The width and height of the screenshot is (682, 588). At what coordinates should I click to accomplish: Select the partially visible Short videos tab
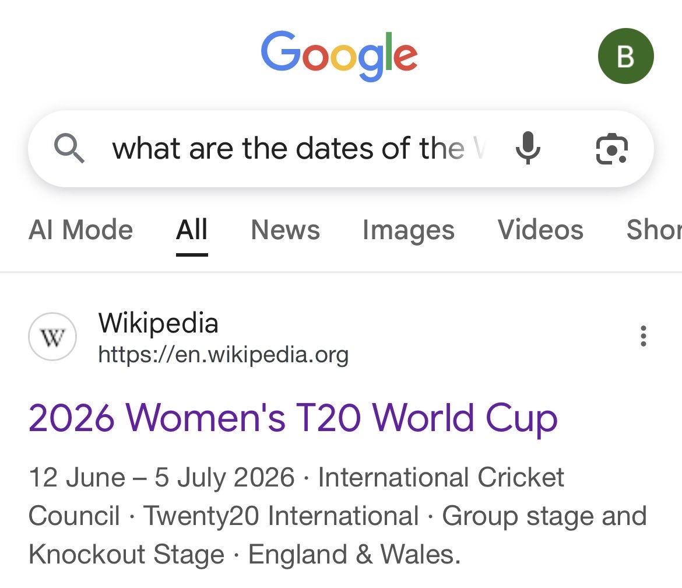[x=654, y=230]
